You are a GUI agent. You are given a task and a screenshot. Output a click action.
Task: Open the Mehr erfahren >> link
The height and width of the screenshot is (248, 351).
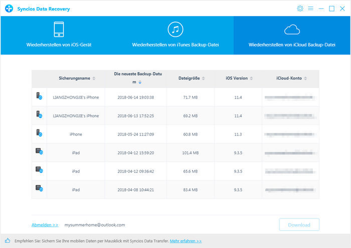[x=186, y=241]
